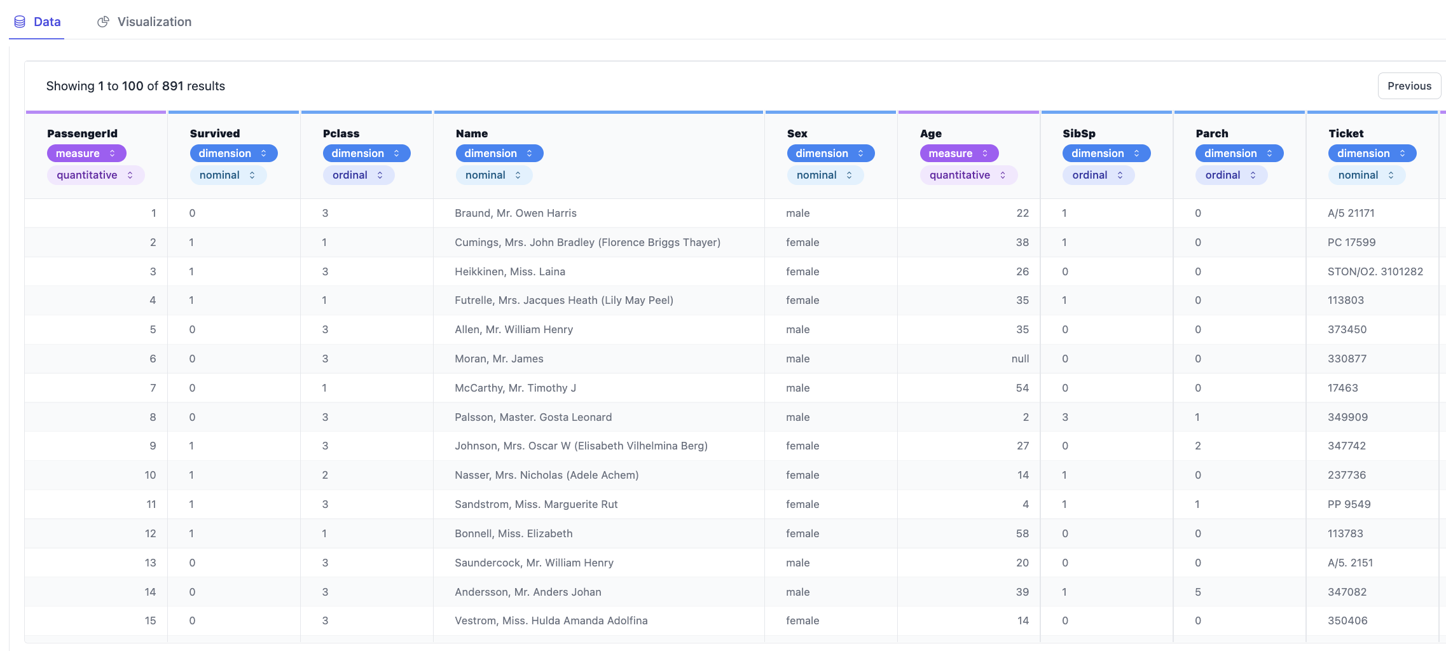Change Name nominal semantic type
This screenshot has height=651, width=1446.
click(x=493, y=175)
